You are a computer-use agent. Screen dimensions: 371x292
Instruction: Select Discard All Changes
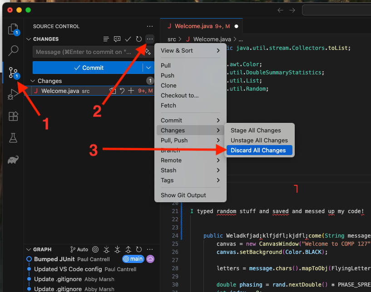pos(259,150)
